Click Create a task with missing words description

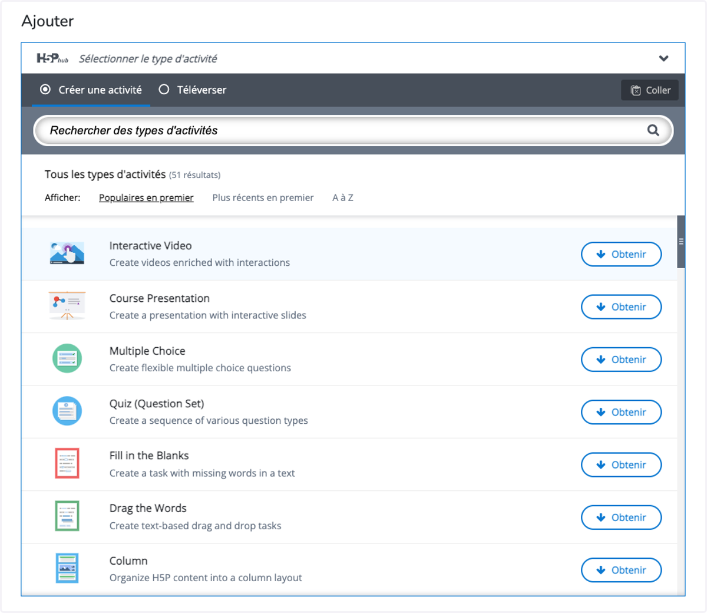(x=202, y=473)
